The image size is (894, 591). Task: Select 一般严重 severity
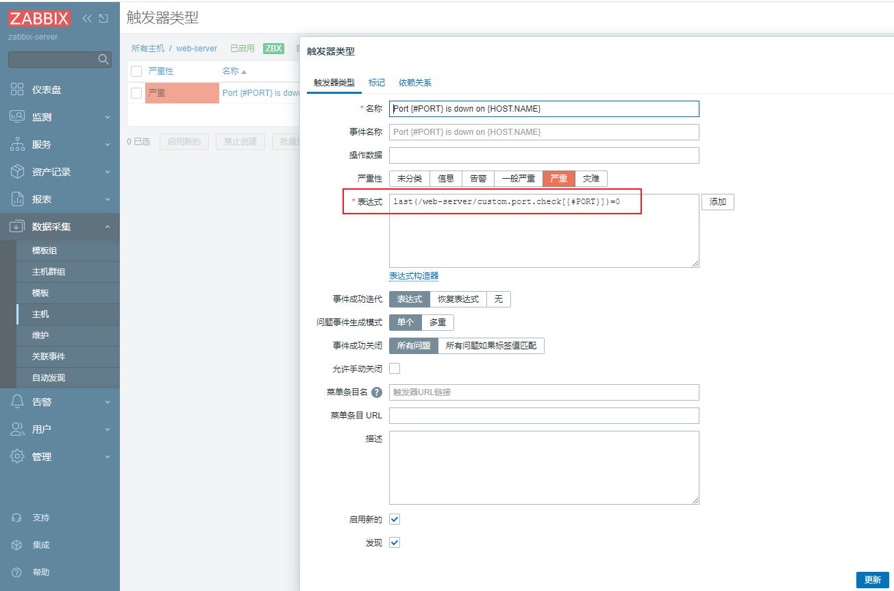pos(519,179)
